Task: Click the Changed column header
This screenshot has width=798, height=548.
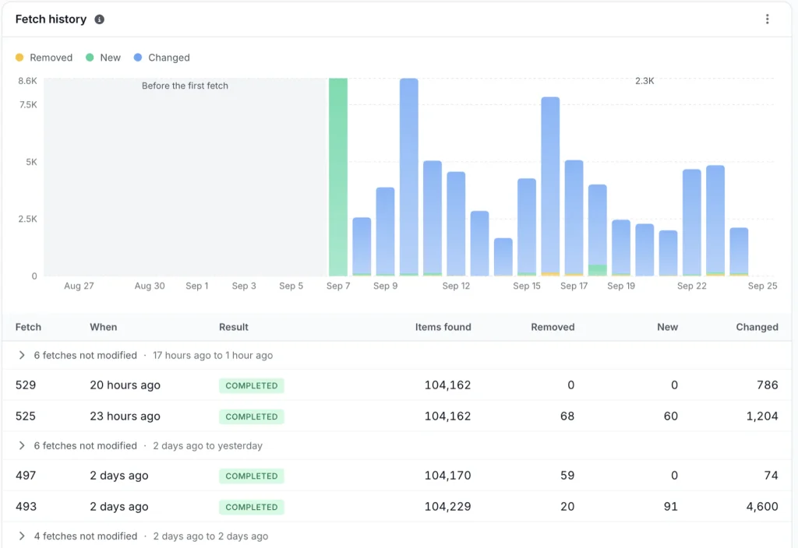Action: pyautogui.click(x=757, y=327)
